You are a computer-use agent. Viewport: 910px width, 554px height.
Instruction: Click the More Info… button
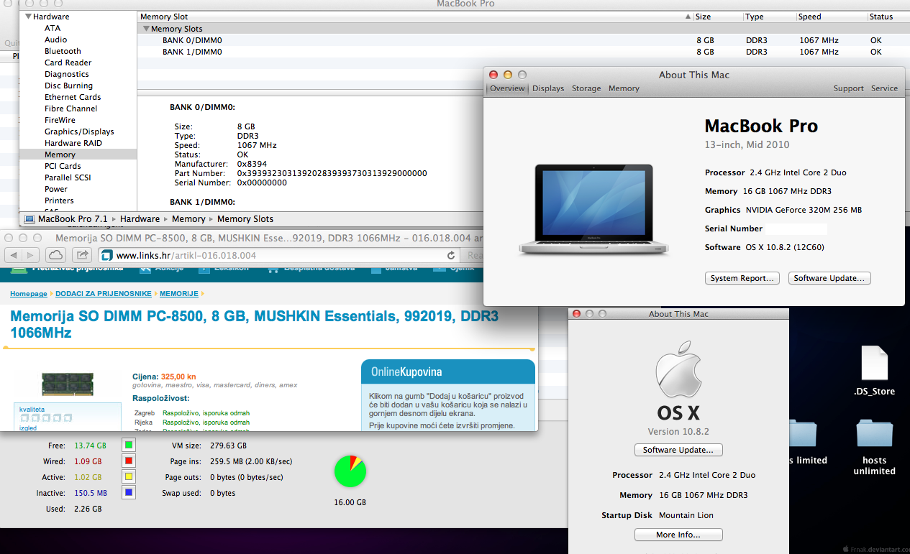tap(678, 535)
